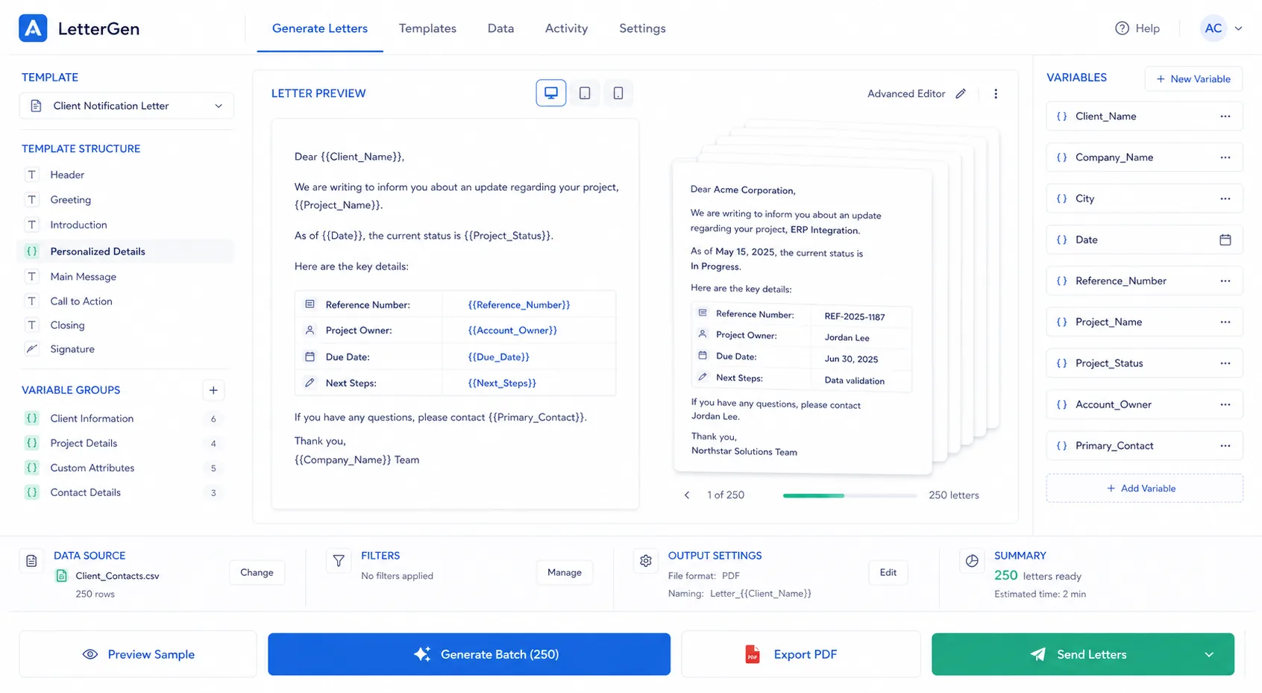This screenshot has width=1262, height=693.
Task: Click the LetterGen logo icon
Action: tap(33, 28)
